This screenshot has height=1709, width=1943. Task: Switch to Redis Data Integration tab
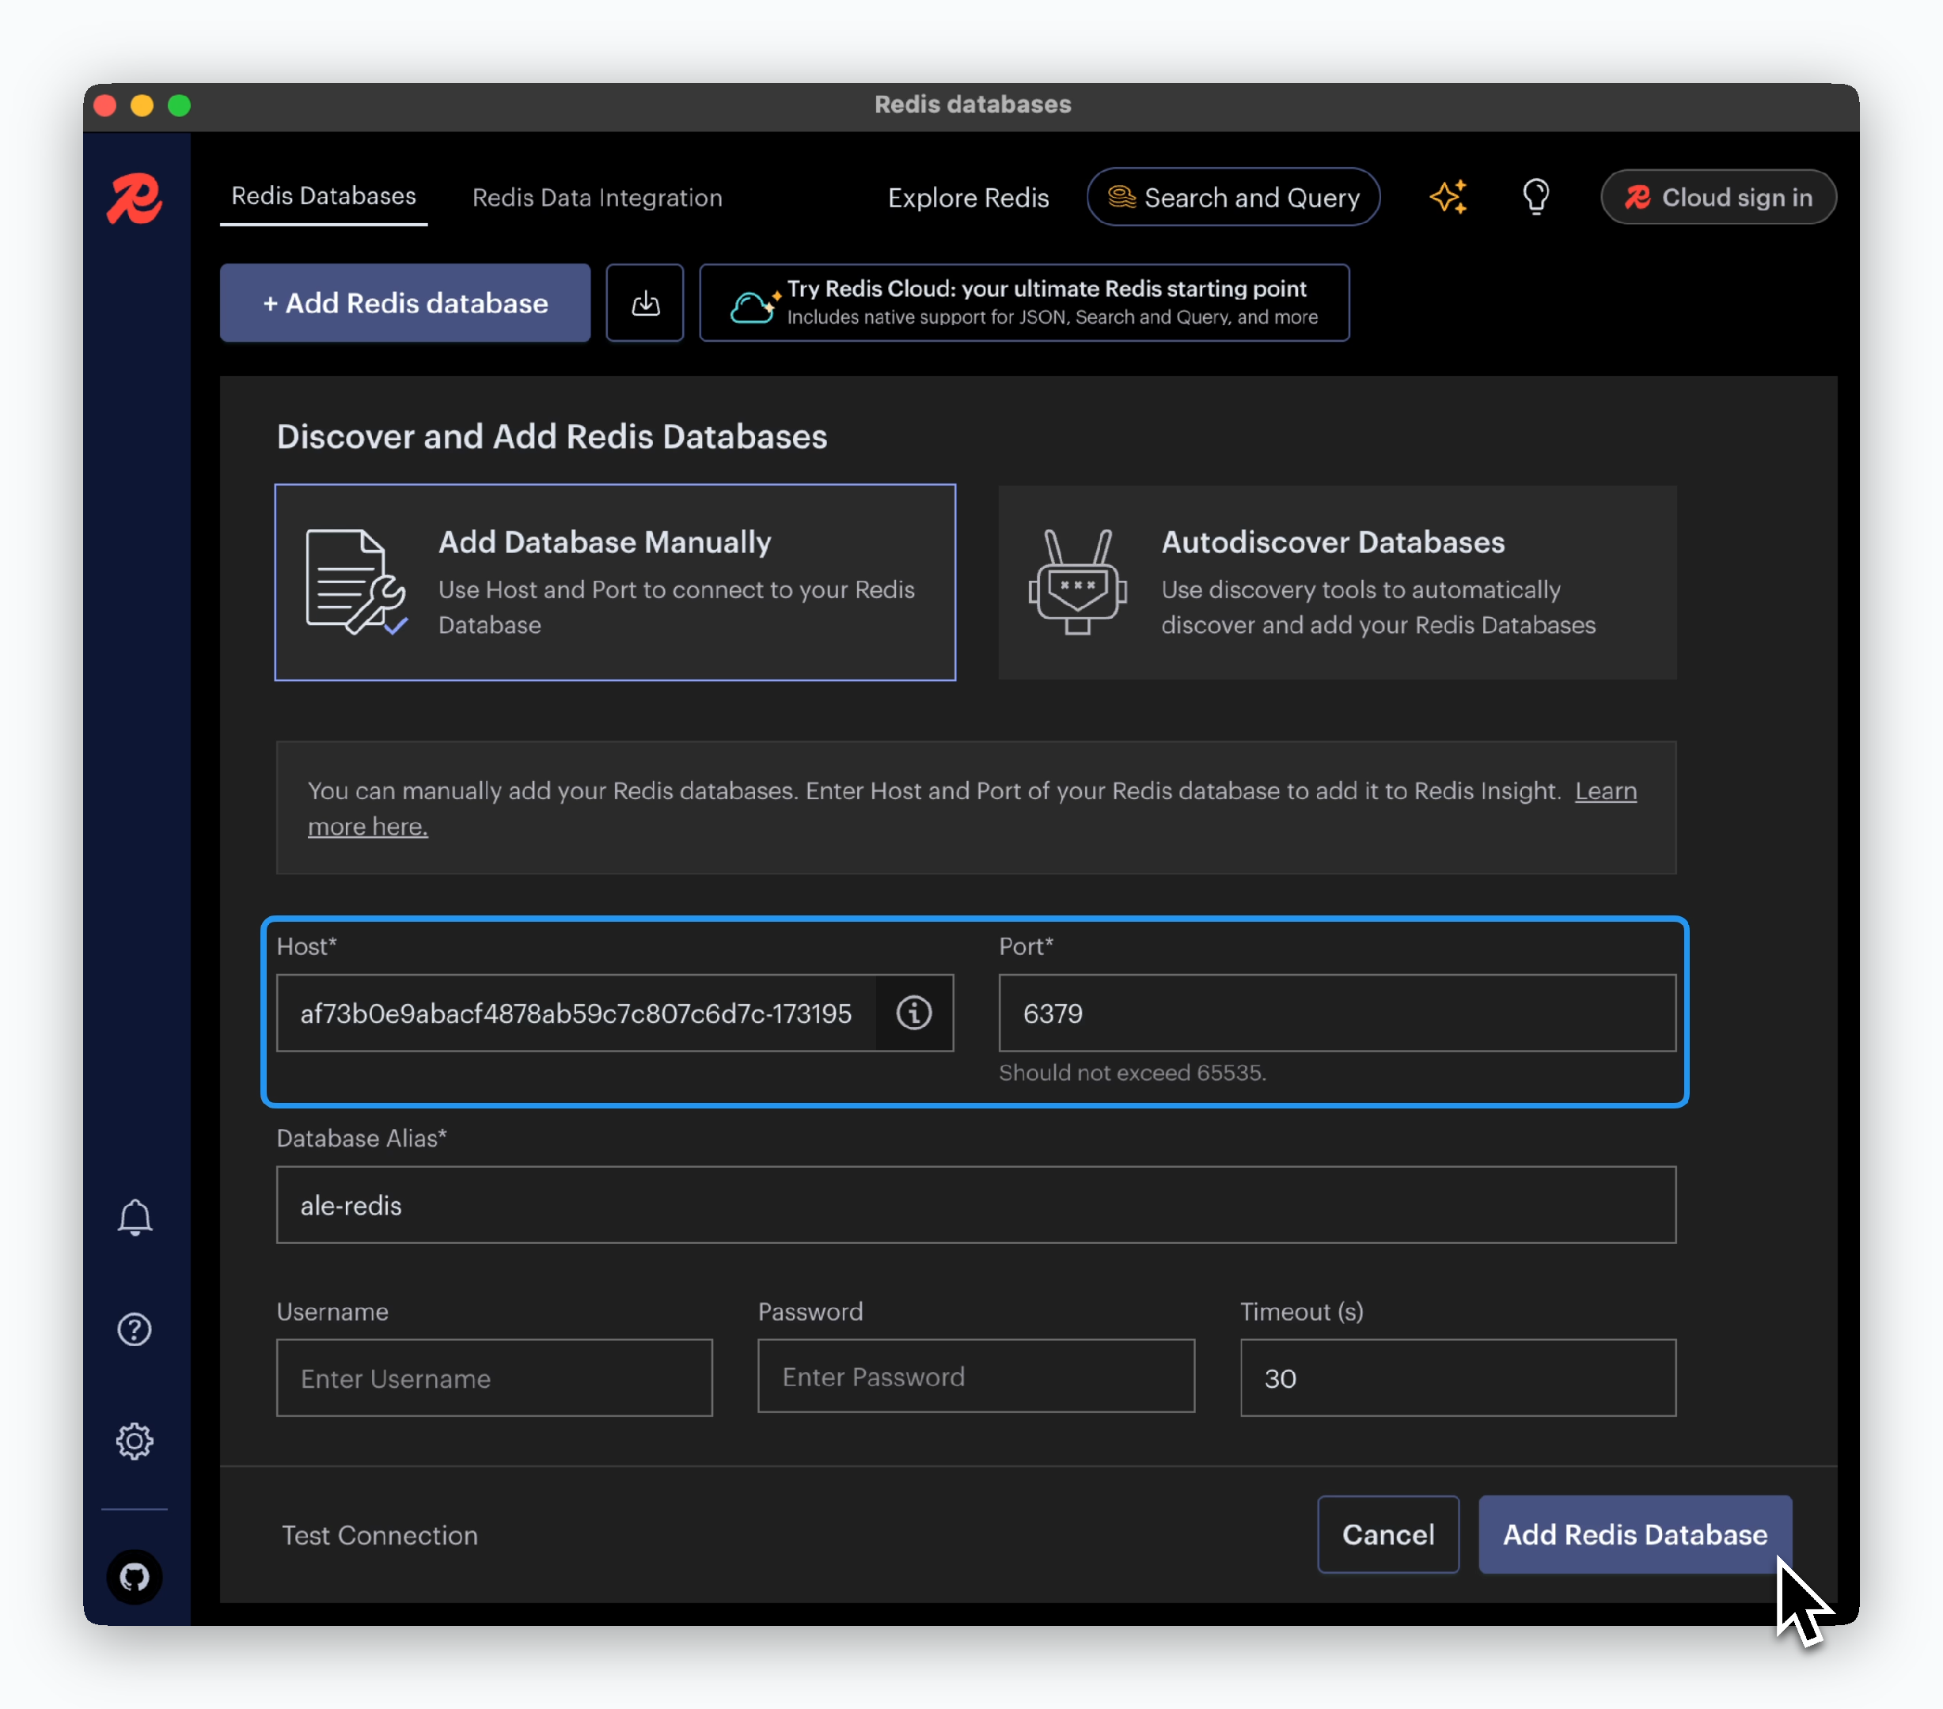pos(598,198)
